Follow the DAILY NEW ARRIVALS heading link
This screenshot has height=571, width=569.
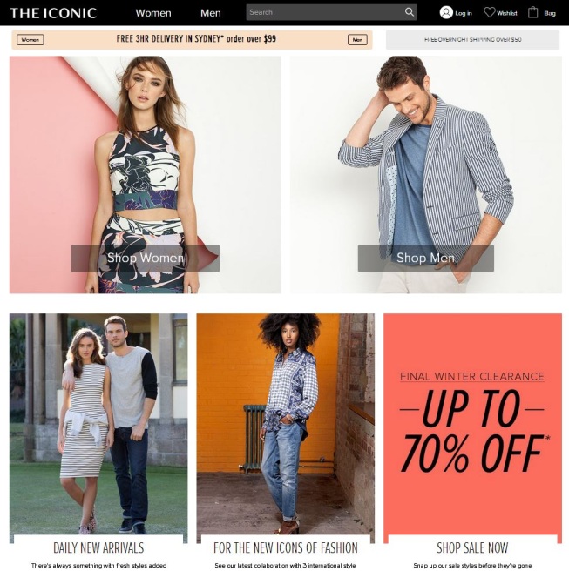[x=98, y=547]
